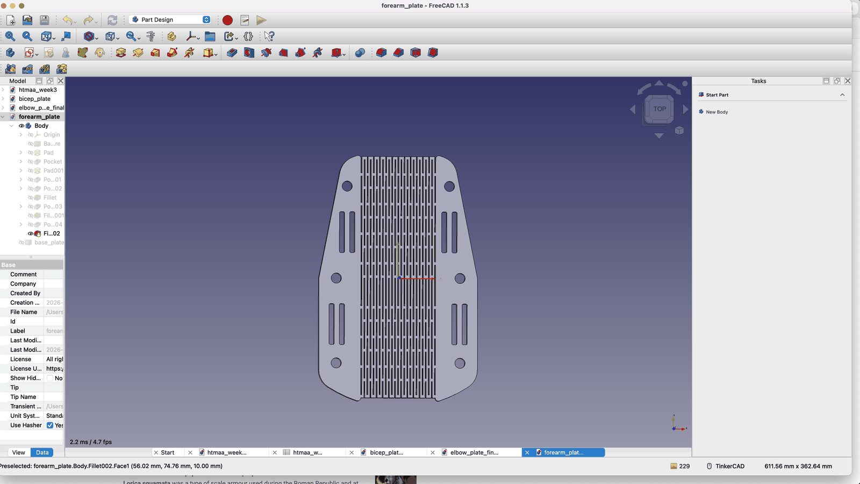
Task: Expand the bicep_plate document tree
Action: pyautogui.click(x=3, y=99)
